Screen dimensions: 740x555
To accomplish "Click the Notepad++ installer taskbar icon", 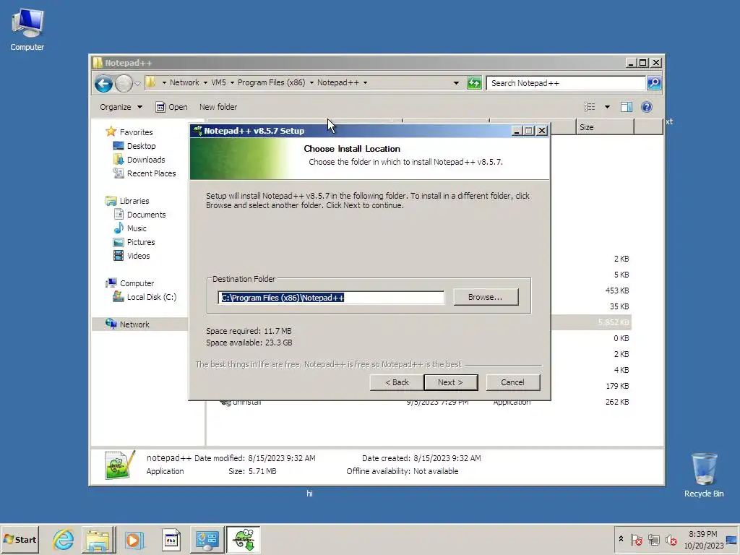I will (x=244, y=539).
